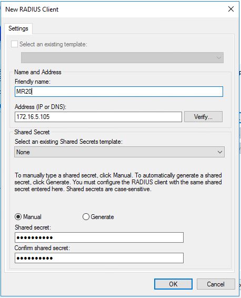Open the Settings tab
This screenshot has width=241, height=298.
(x=18, y=28)
